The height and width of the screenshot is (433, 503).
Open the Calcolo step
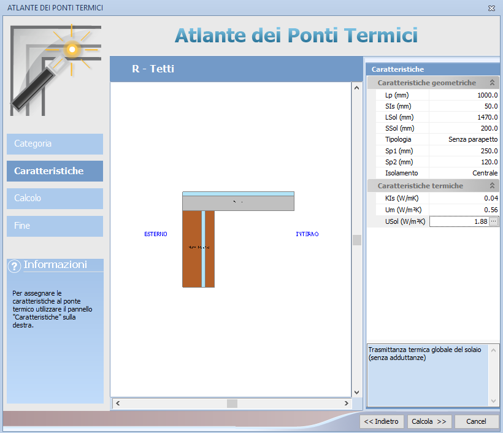tap(55, 198)
